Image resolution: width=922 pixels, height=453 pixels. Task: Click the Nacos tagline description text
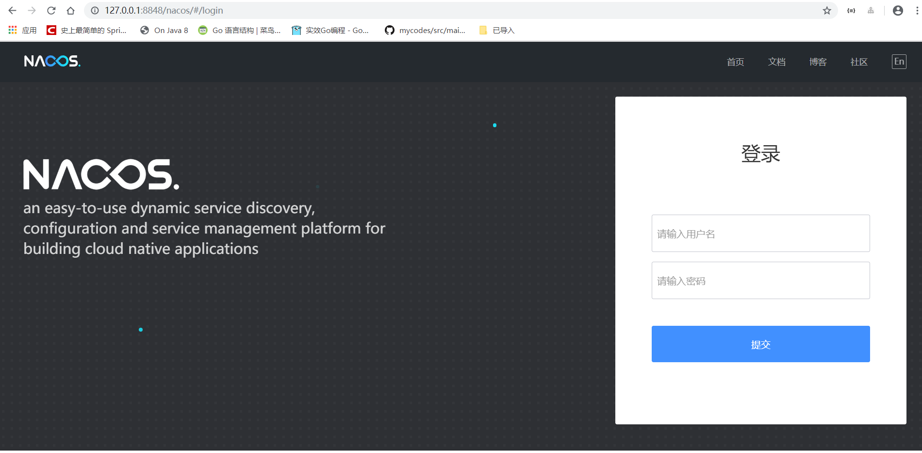tap(204, 228)
